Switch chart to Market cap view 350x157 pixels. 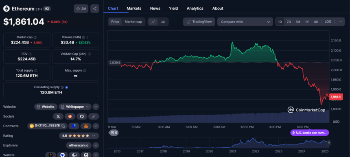tap(133, 22)
